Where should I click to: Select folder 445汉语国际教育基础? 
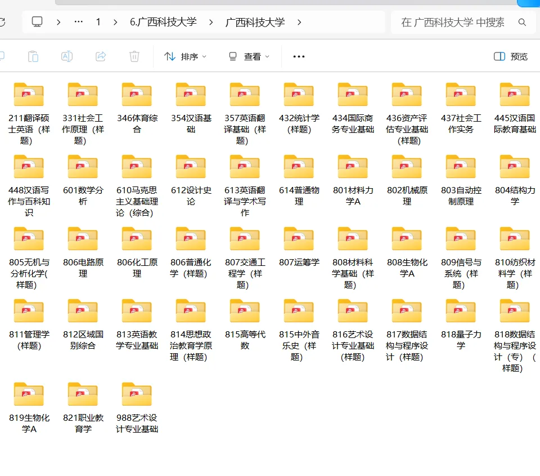pos(515,108)
